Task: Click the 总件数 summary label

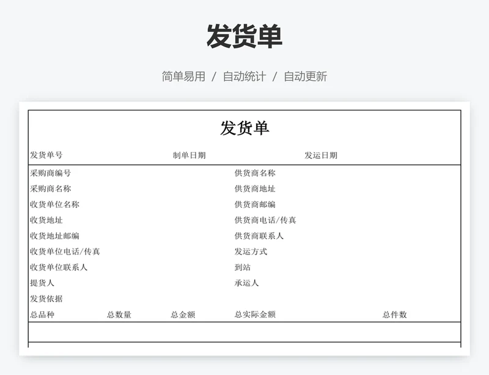Action: tap(395, 314)
